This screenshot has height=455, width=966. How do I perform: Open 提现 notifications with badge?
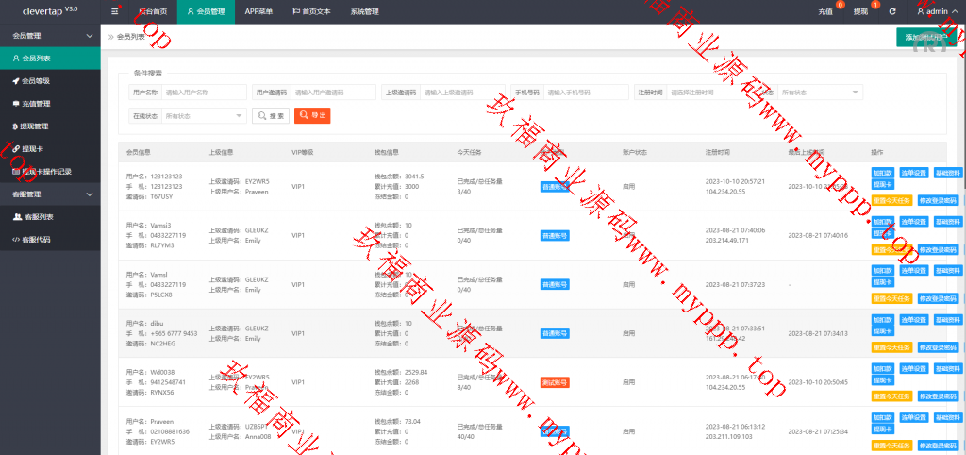click(x=860, y=11)
